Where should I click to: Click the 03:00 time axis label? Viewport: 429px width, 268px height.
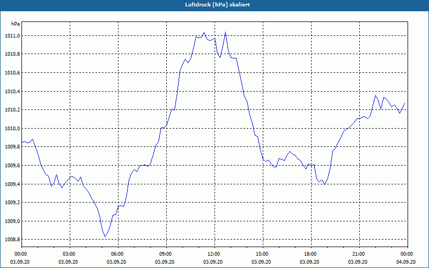coord(68,254)
